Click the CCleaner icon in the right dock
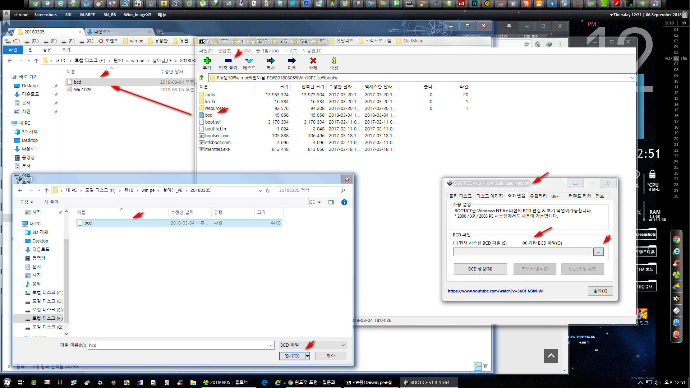The image size is (690, 388). (676, 263)
